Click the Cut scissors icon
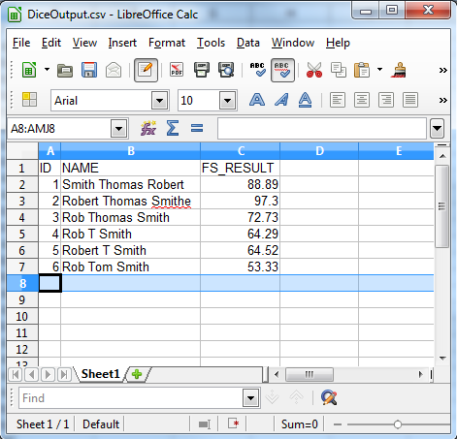This screenshot has width=457, height=439. click(x=314, y=70)
